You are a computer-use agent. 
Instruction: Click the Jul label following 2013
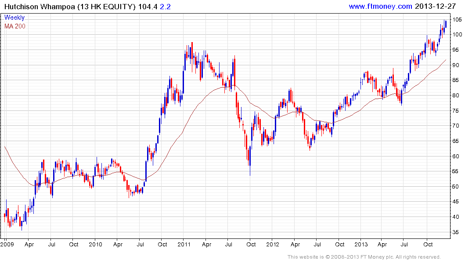coord(404,244)
